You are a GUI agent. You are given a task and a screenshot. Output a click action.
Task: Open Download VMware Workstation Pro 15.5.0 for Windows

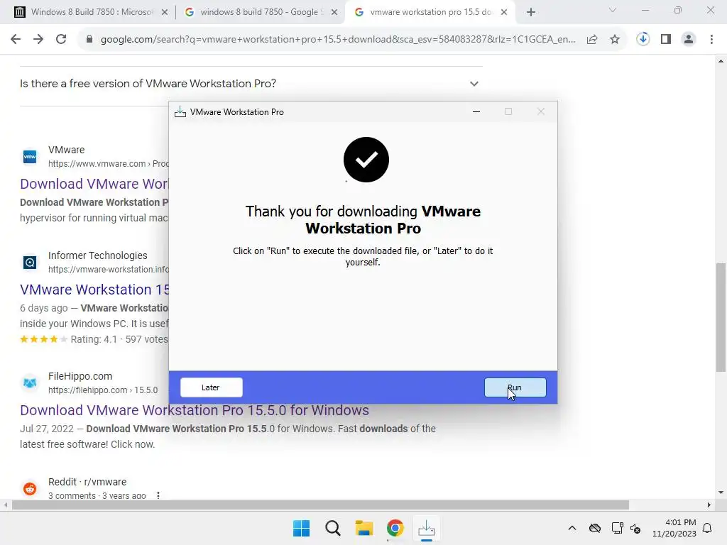195,410
